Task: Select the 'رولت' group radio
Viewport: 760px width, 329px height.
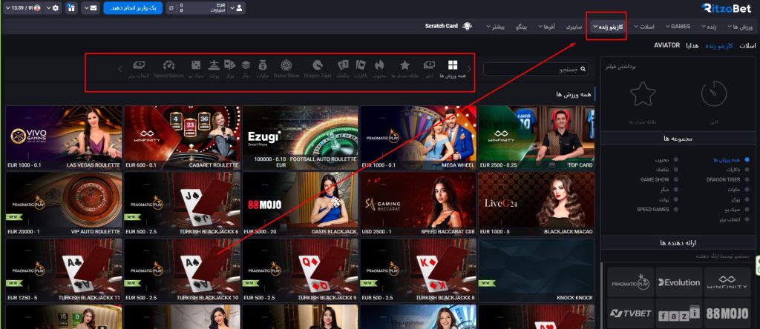Action: [676, 199]
